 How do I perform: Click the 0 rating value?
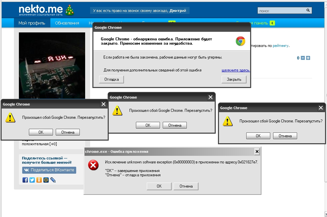coord(298,58)
